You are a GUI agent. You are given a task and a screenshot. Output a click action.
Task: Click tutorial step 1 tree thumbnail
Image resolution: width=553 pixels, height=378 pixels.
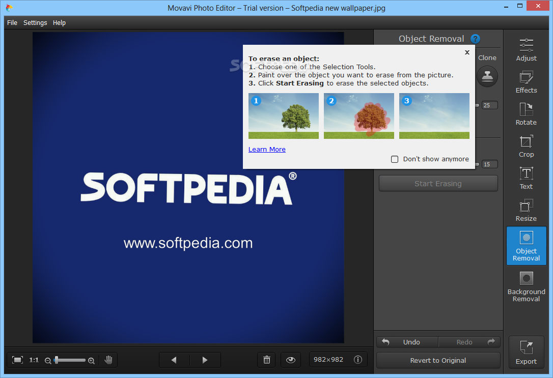pos(284,116)
